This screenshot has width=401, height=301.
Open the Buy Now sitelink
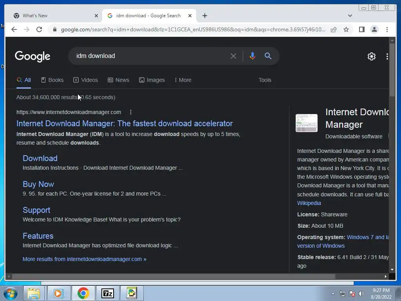click(x=38, y=184)
